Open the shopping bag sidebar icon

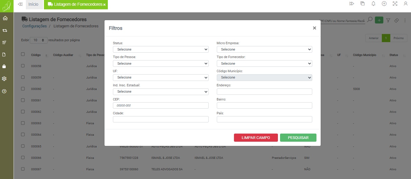coord(4,66)
